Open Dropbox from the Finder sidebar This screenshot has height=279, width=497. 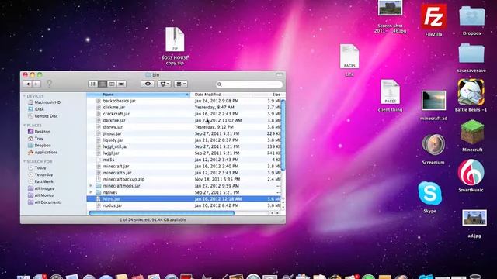tap(40, 146)
